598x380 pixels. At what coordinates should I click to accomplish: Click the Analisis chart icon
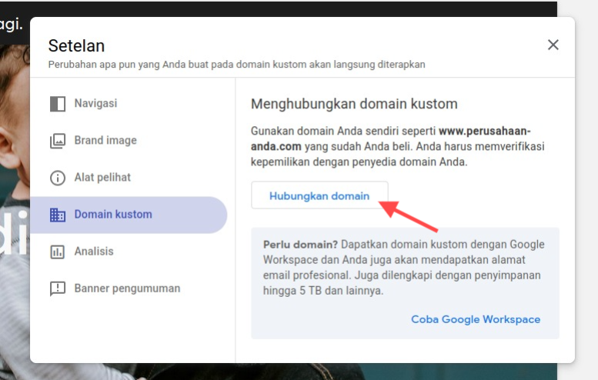pos(58,252)
